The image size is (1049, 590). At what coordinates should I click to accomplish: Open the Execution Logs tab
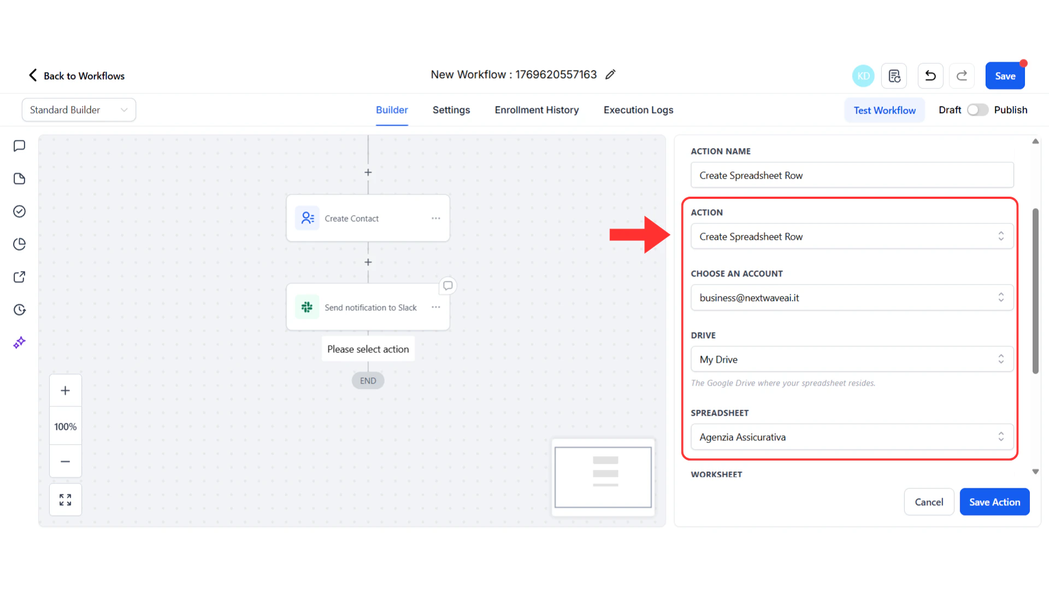[x=638, y=110]
